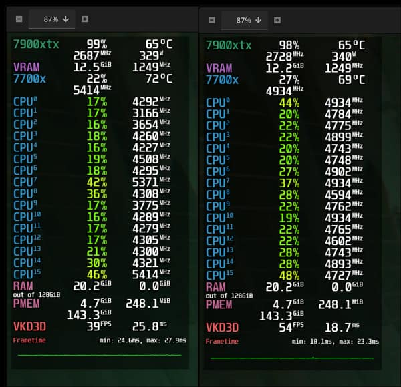Click the CPU15 row label in left image
The width and height of the screenshot is (401, 387).
click(x=27, y=274)
